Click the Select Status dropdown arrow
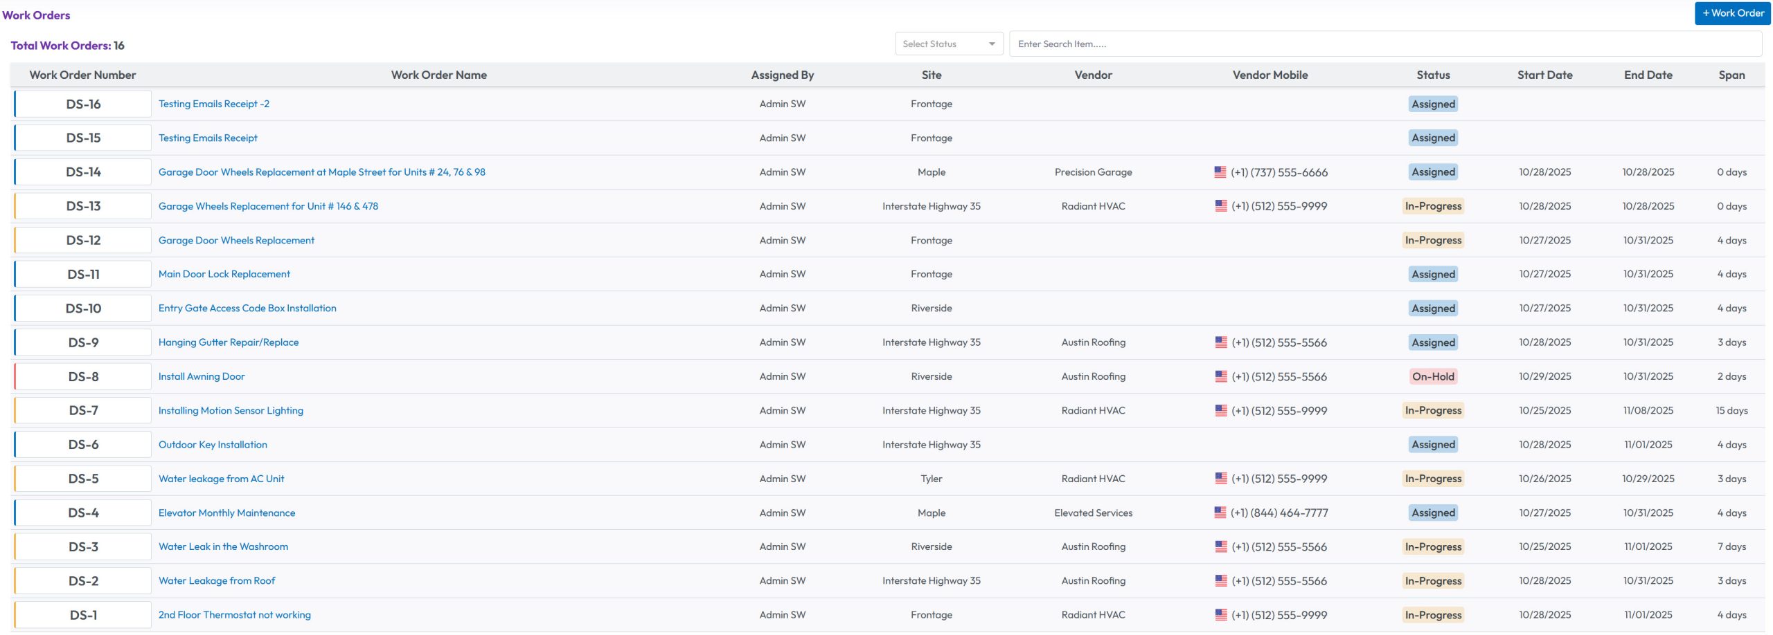 pyautogui.click(x=992, y=44)
